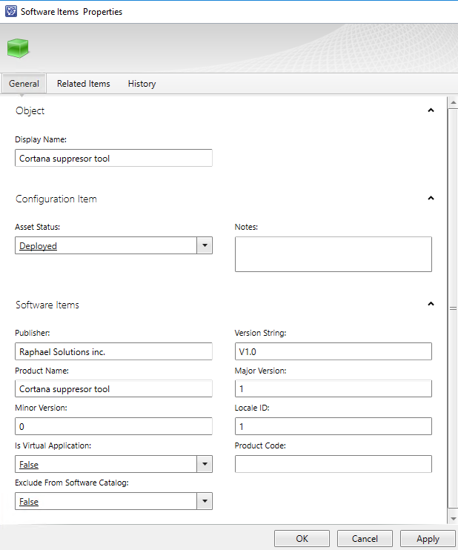
Task: Click the green cube software item icon
Action: (17, 49)
